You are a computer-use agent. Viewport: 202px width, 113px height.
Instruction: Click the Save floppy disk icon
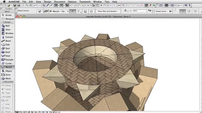[15, 5]
